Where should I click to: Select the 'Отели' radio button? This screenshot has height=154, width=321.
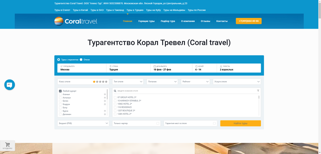point(81,59)
